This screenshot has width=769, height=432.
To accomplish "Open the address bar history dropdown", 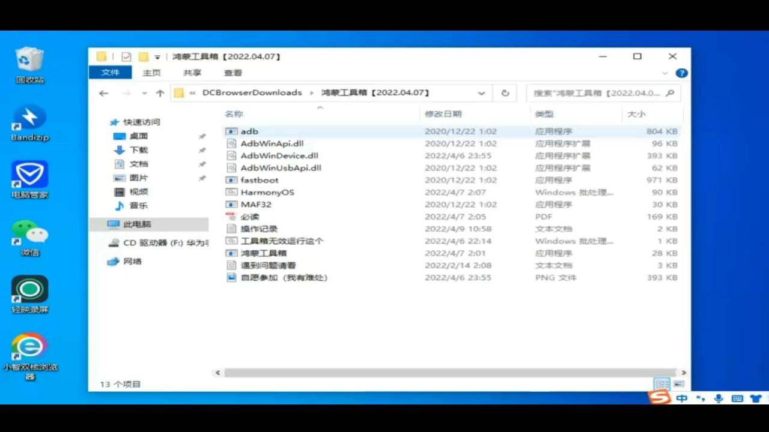I will (x=481, y=93).
